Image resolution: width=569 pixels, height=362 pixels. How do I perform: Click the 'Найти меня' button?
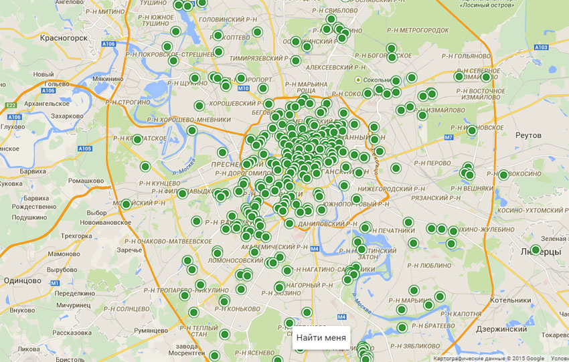pos(321,338)
